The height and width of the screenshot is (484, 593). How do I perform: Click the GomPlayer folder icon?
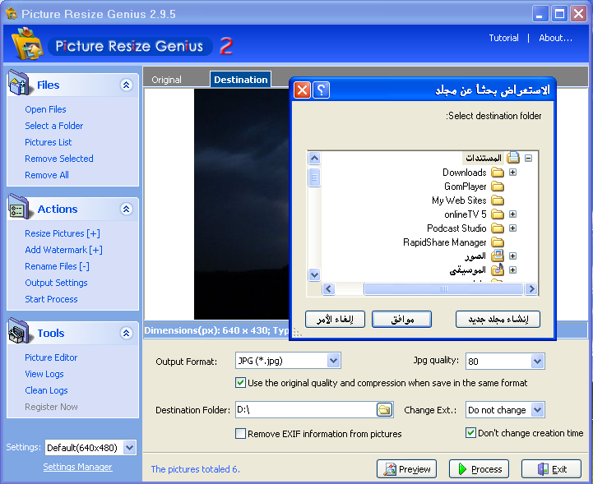tap(498, 187)
